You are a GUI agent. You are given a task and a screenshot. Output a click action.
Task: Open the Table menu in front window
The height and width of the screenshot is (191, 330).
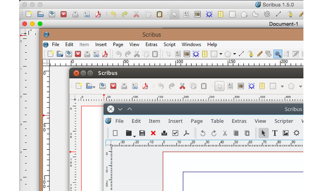point(217,121)
